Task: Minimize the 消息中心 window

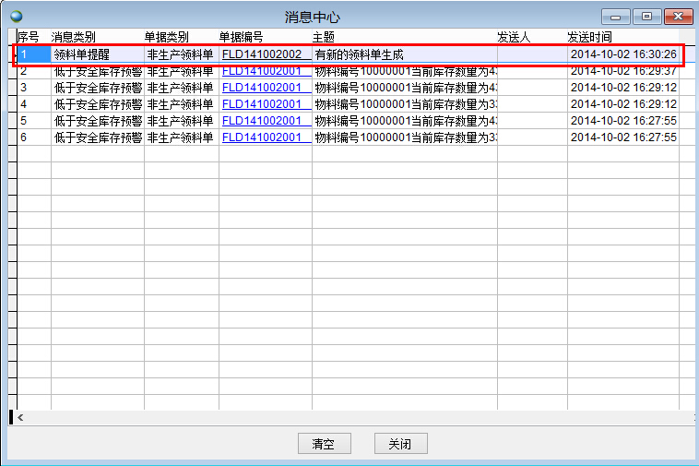Action: click(x=615, y=17)
